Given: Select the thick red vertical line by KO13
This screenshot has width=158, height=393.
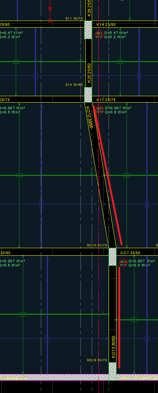Looking at the screenshot, I should 119,317.
